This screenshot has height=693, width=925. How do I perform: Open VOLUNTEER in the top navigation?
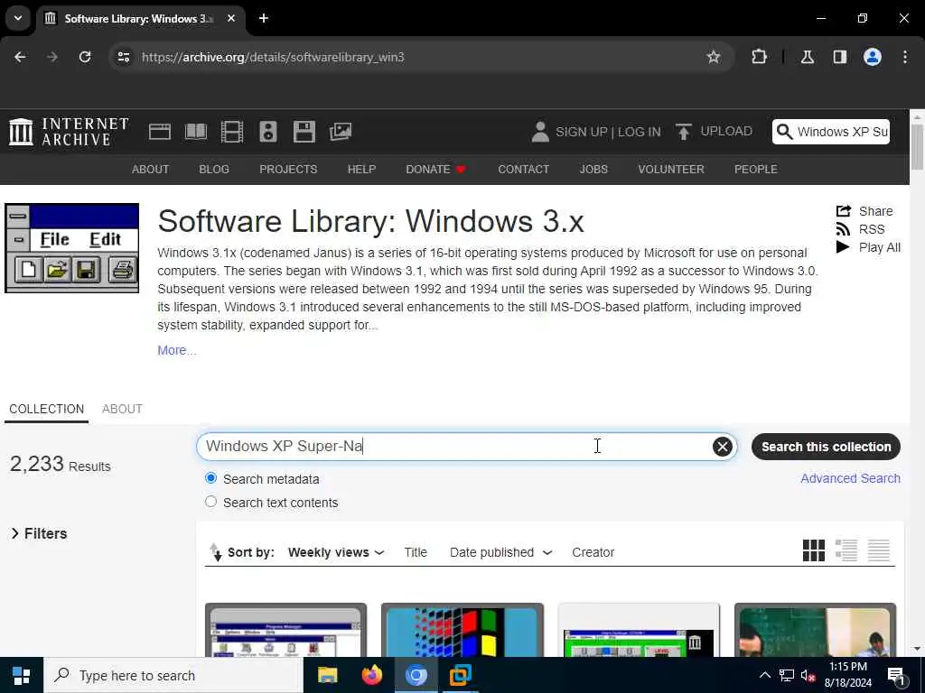(671, 169)
